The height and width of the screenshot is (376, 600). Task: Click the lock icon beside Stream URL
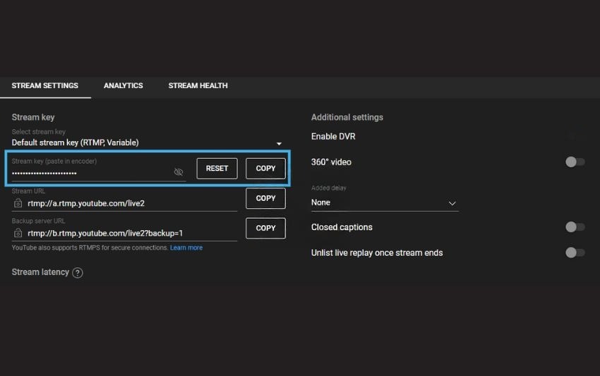pyautogui.click(x=18, y=203)
